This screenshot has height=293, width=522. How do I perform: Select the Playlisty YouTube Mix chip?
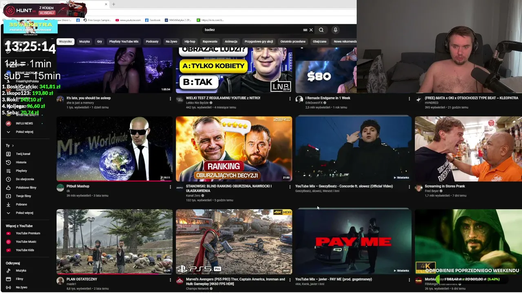pyautogui.click(x=124, y=42)
